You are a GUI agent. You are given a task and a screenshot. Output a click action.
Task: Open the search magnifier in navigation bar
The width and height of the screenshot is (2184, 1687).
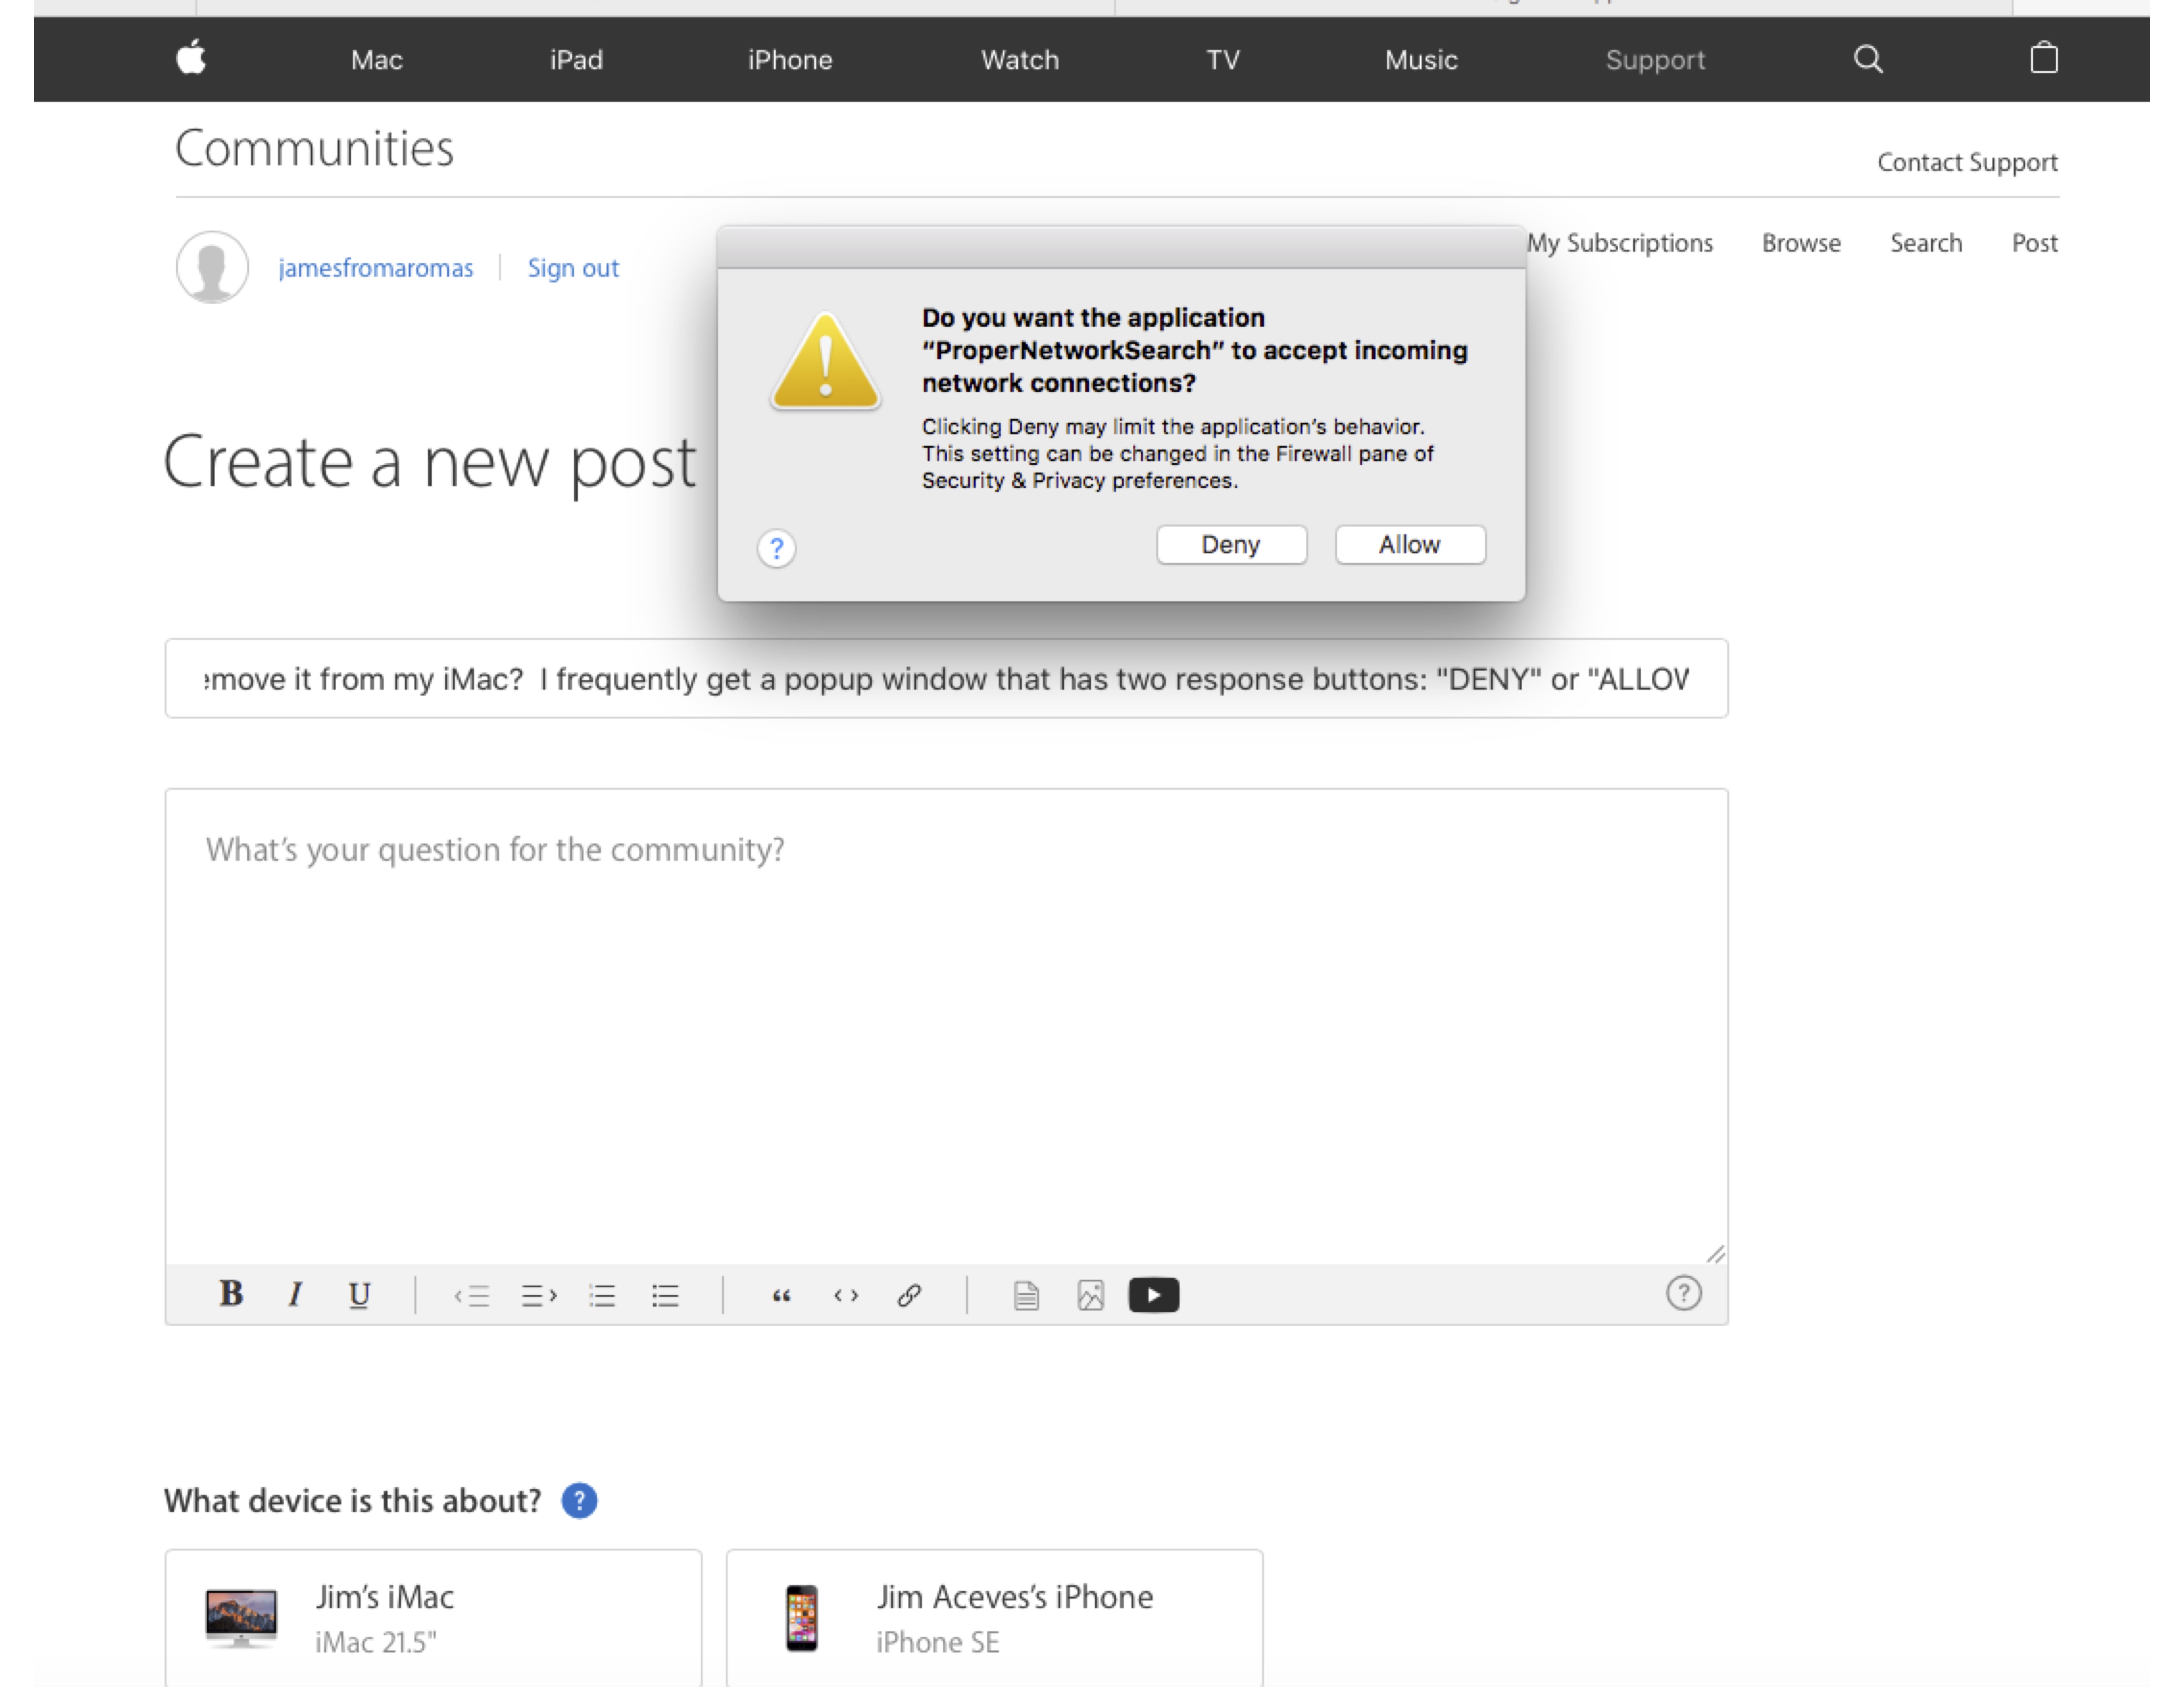1868,59
